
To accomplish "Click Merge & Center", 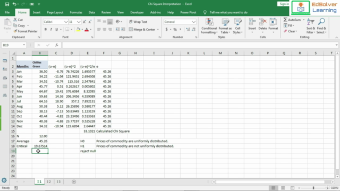I will (142, 30).
